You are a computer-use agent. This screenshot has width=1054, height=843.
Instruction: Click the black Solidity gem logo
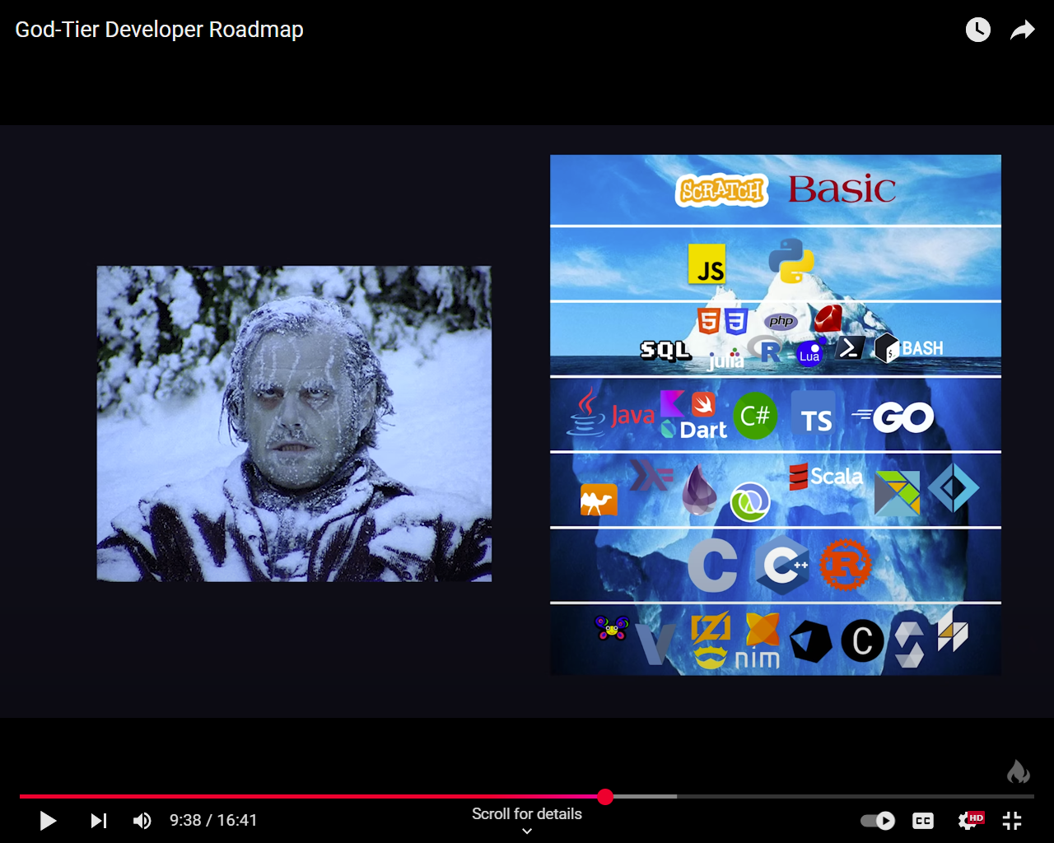click(811, 642)
